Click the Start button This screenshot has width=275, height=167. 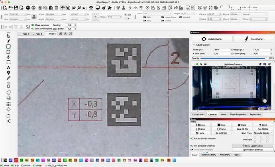242,125
